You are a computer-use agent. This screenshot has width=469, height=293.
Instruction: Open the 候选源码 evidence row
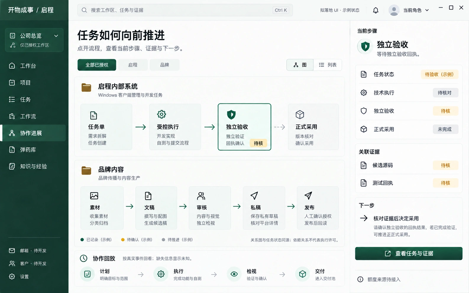click(409, 165)
